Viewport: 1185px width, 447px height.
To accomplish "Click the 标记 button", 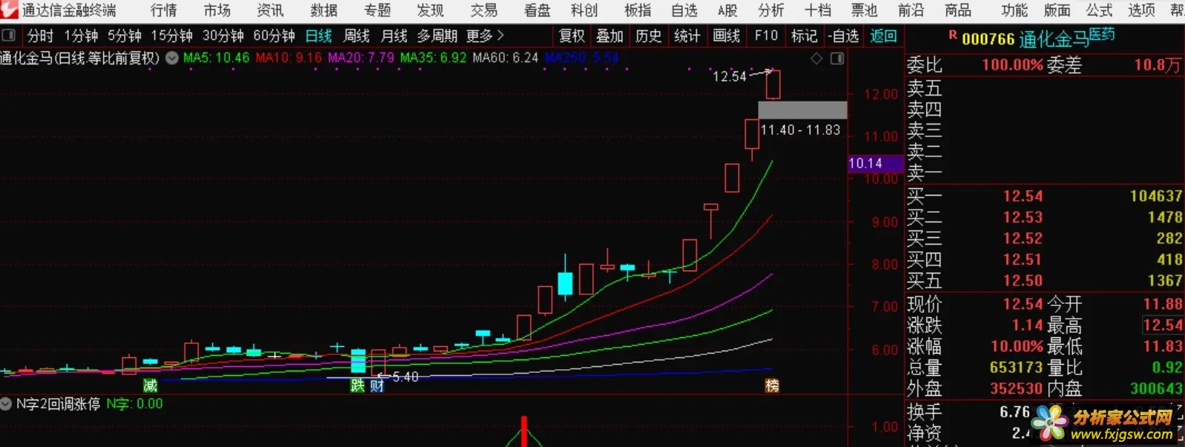I will click(804, 36).
